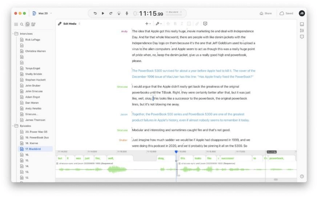Viewport: 318px width, 197px height.
Task: Open the John Gruber interview
Action: click(x=33, y=86)
